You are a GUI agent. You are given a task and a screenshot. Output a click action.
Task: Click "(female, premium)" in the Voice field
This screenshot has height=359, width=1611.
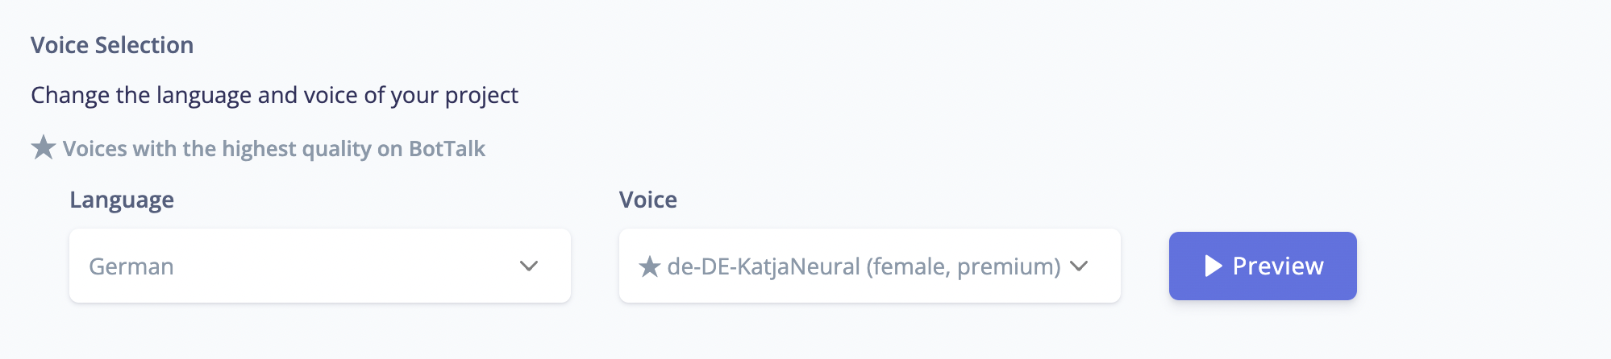tap(964, 266)
